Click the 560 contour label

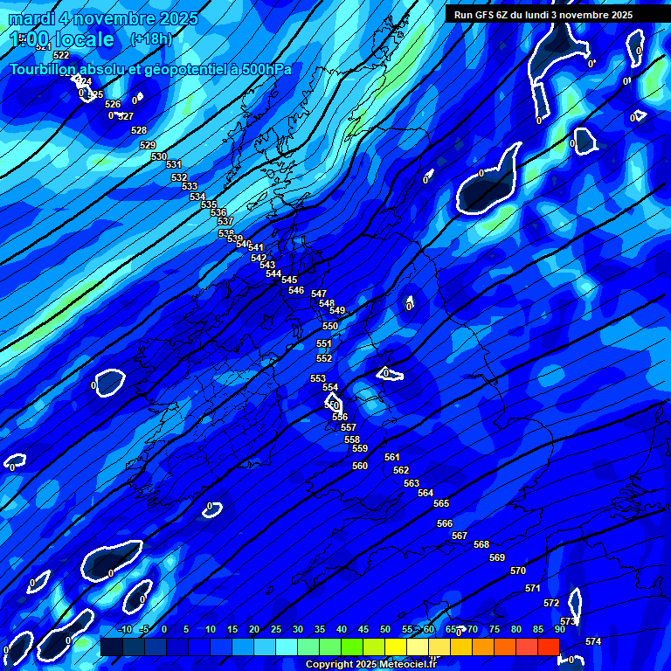click(x=360, y=467)
